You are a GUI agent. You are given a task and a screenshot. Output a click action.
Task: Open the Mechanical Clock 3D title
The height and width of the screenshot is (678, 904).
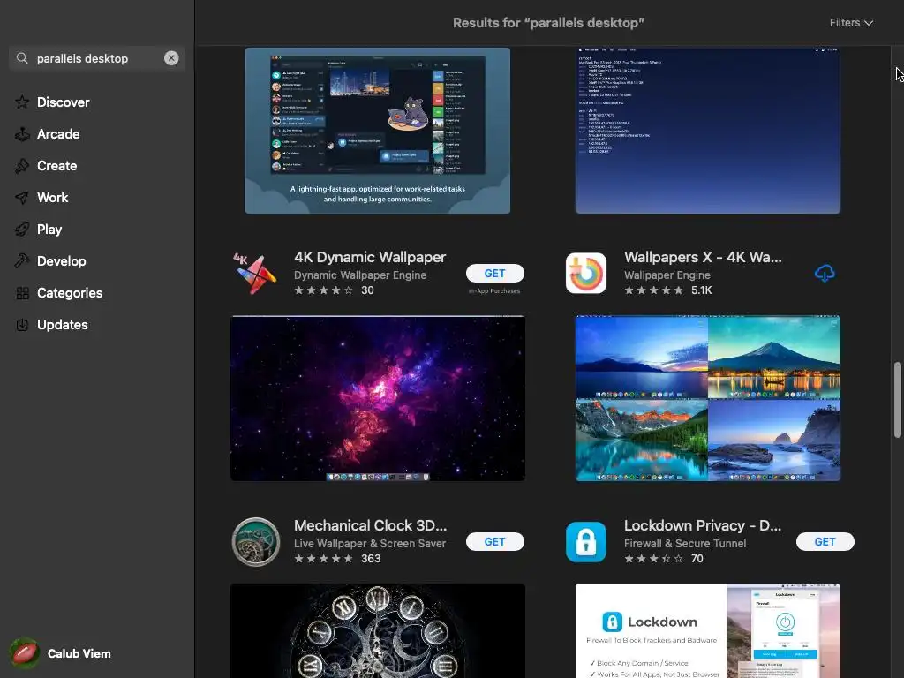click(370, 526)
